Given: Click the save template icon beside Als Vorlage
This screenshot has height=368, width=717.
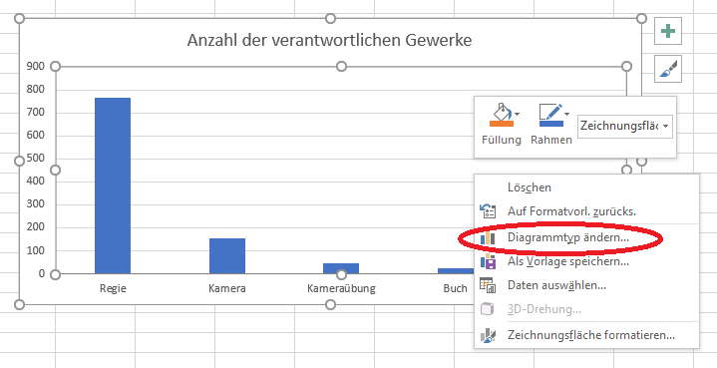Looking at the screenshot, I should click(488, 261).
